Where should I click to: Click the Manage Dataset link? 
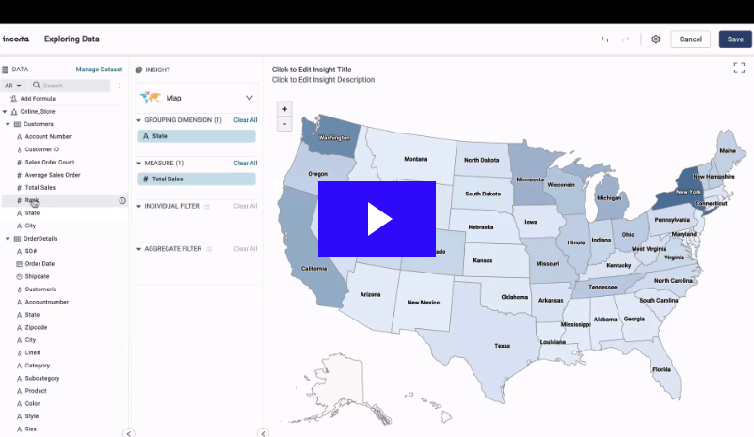tap(99, 70)
